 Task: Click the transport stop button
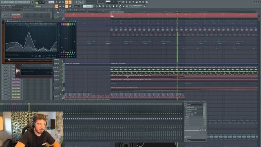point(43,2)
